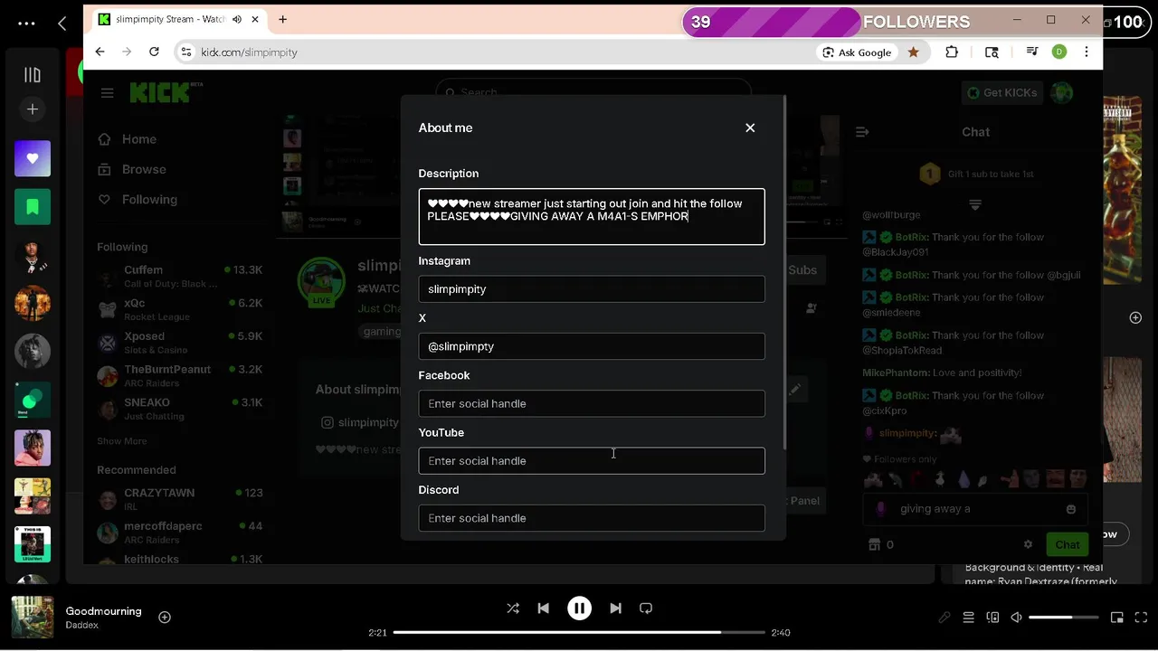Viewport: 1158px width, 651px height.
Task: Close the About me dialog
Action: click(750, 127)
